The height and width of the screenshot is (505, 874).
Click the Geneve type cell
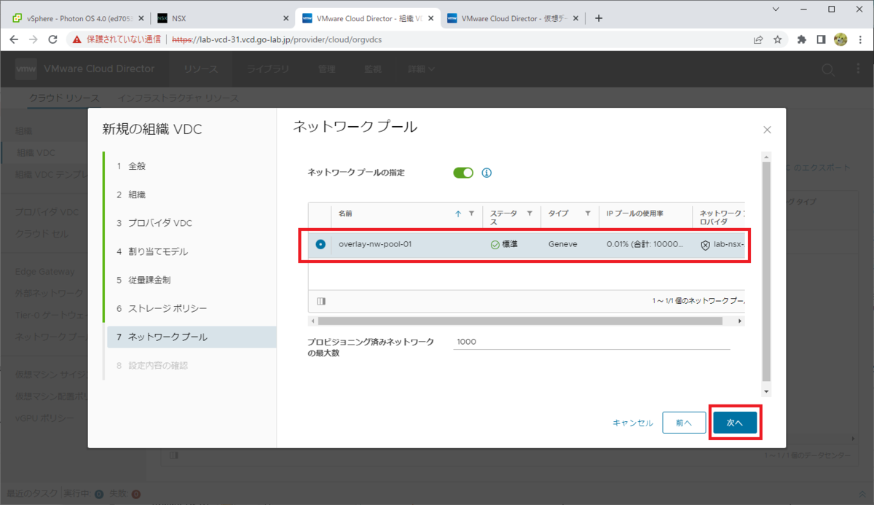point(562,244)
